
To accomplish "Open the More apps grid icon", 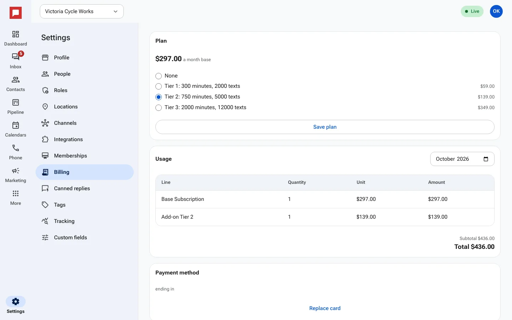I will click(x=16, y=193).
